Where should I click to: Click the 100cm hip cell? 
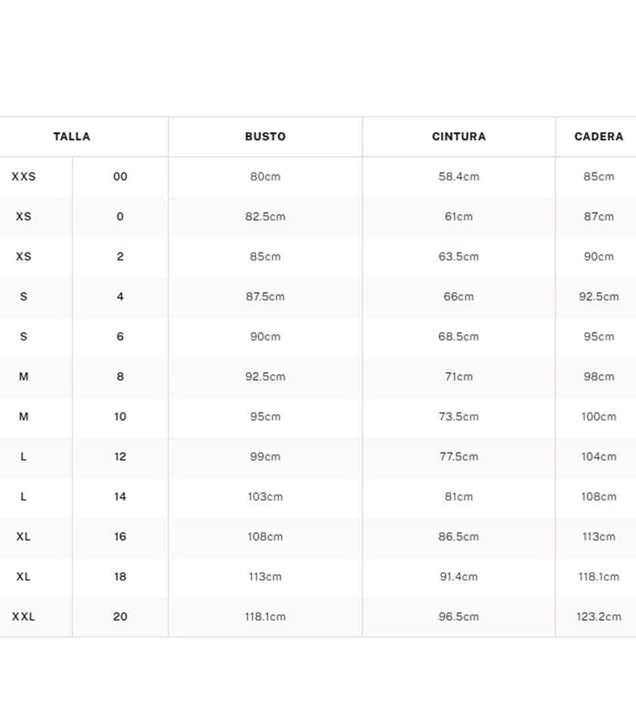(x=599, y=417)
